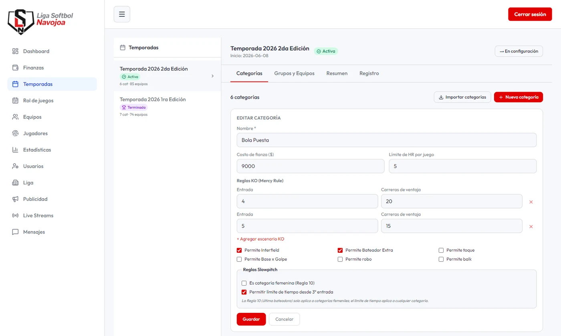This screenshot has height=336, width=561.
Task: Remove the KO rule with 20 carreras
Action: pyautogui.click(x=531, y=202)
